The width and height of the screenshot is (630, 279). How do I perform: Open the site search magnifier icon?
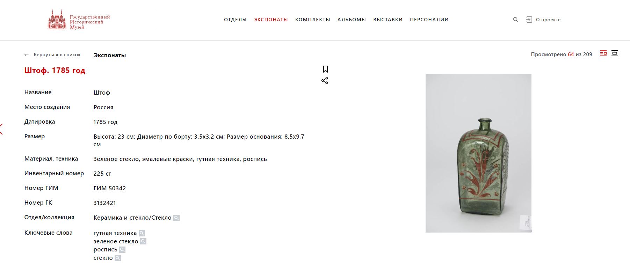click(x=515, y=20)
